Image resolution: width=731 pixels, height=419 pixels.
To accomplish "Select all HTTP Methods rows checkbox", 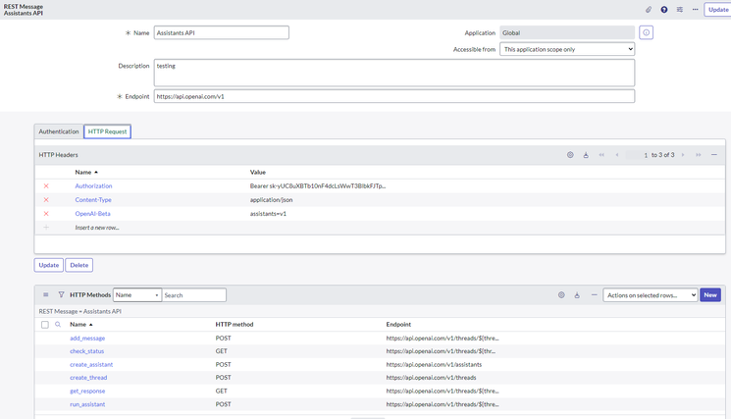I will tap(45, 325).
